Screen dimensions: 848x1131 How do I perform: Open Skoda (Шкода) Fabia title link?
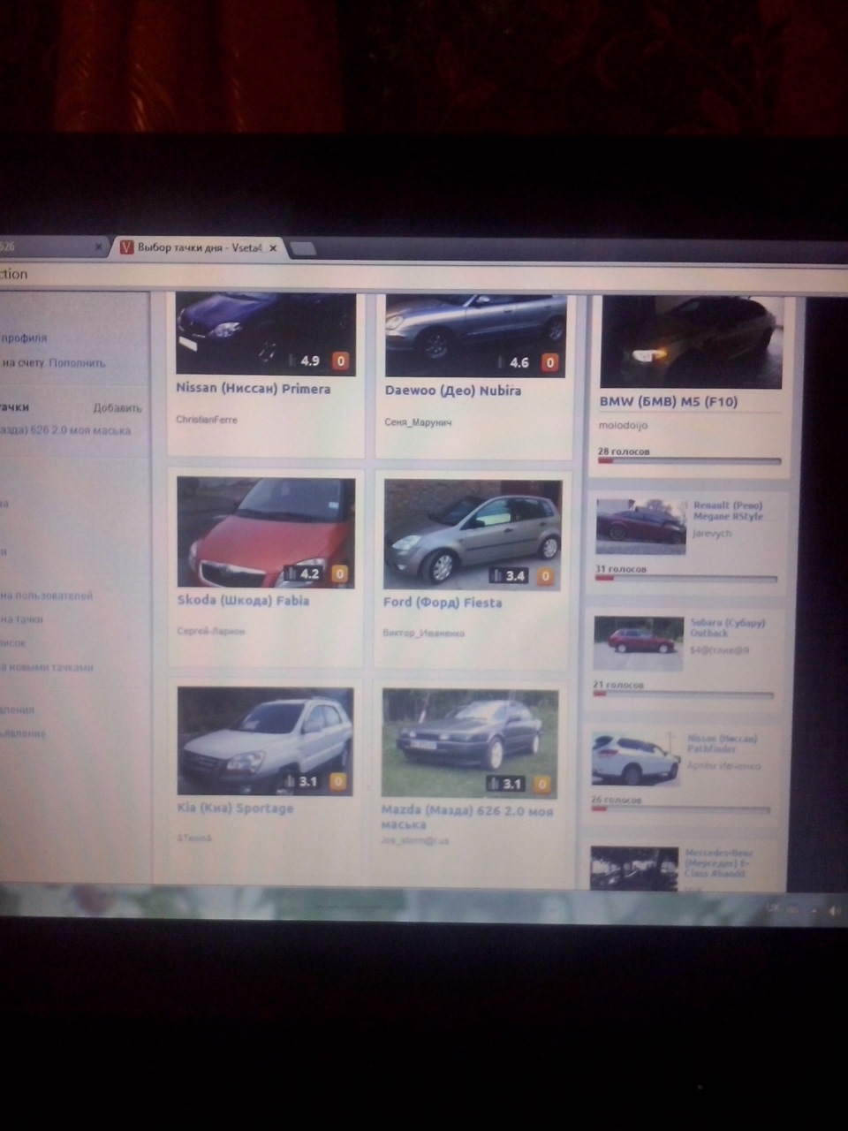tap(243, 601)
